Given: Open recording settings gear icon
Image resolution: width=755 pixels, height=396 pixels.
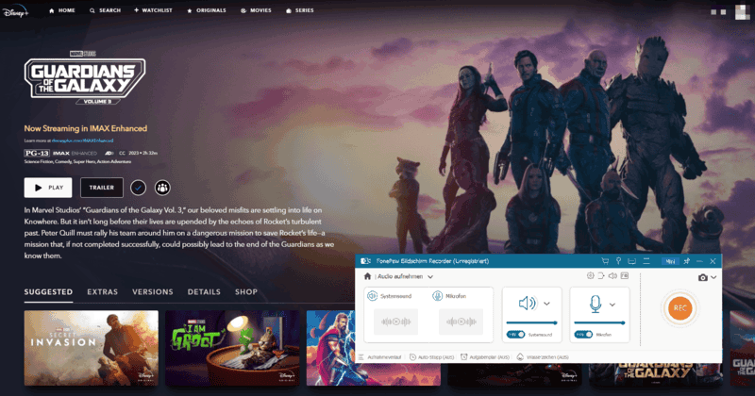Looking at the screenshot, I should click(x=590, y=275).
